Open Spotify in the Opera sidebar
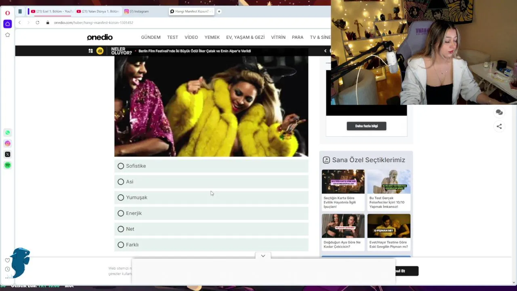 point(7,165)
